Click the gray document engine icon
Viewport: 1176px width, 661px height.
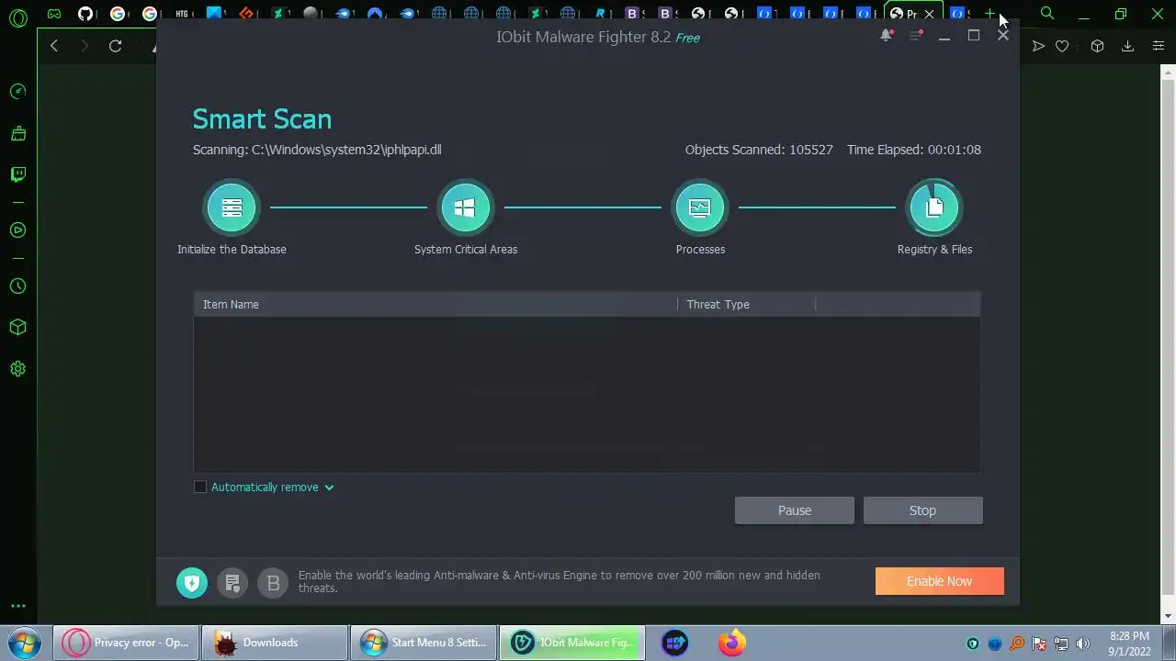click(232, 582)
